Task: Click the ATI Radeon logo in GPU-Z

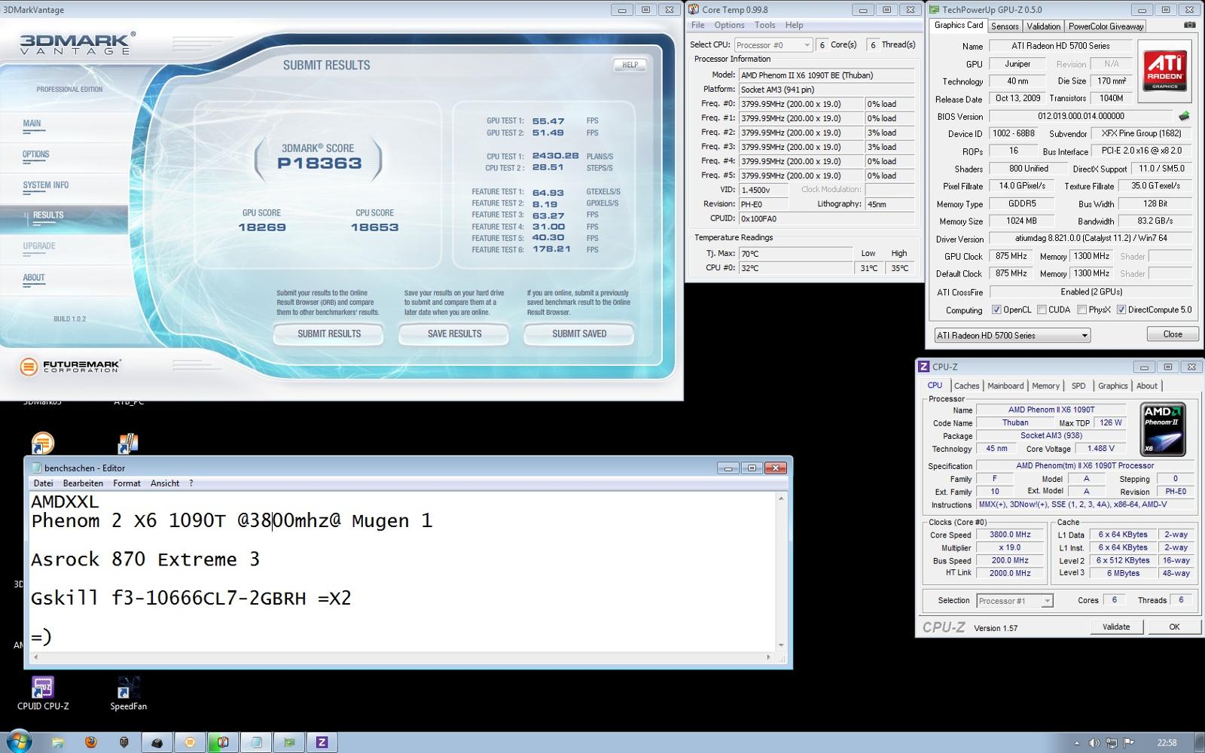Action: [x=1165, y=71]
